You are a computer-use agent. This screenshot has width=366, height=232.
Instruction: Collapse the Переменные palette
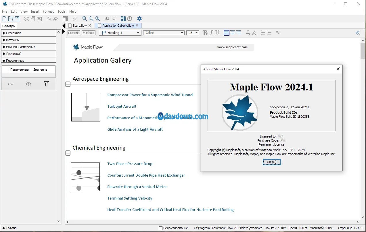coord(28,61)
